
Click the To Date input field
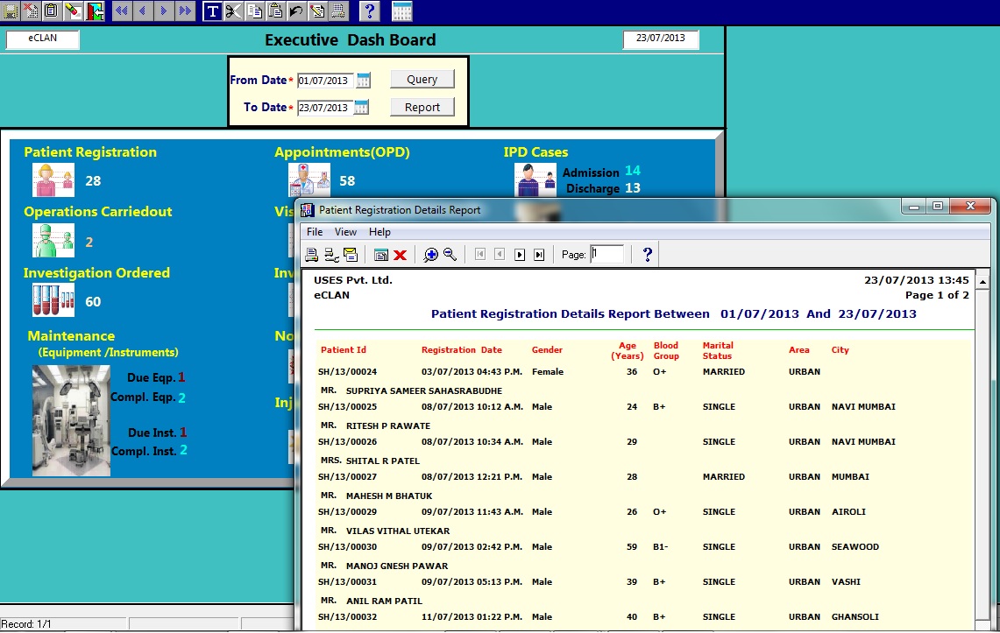(325, 108)
